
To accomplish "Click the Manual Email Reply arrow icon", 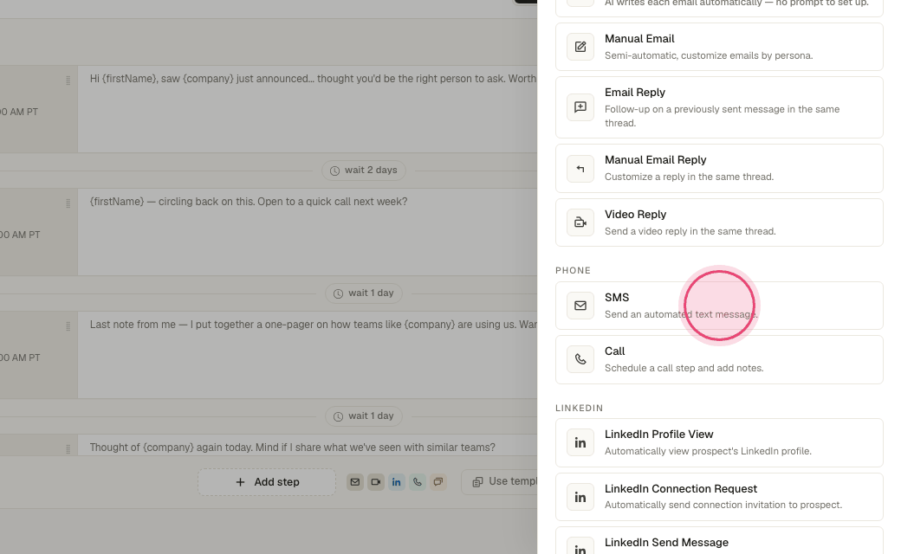I will pos(580,168).
